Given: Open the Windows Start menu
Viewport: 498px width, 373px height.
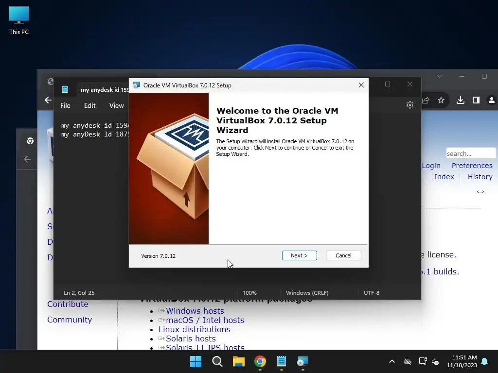Looking at the screenshot, I should point(196,361).
